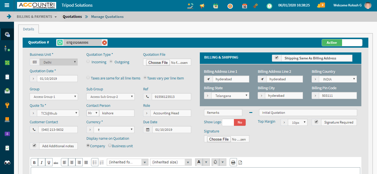Choose a Signature file to upload
The height and width of the screenshot is (174, 377).
tap(219, 139)
